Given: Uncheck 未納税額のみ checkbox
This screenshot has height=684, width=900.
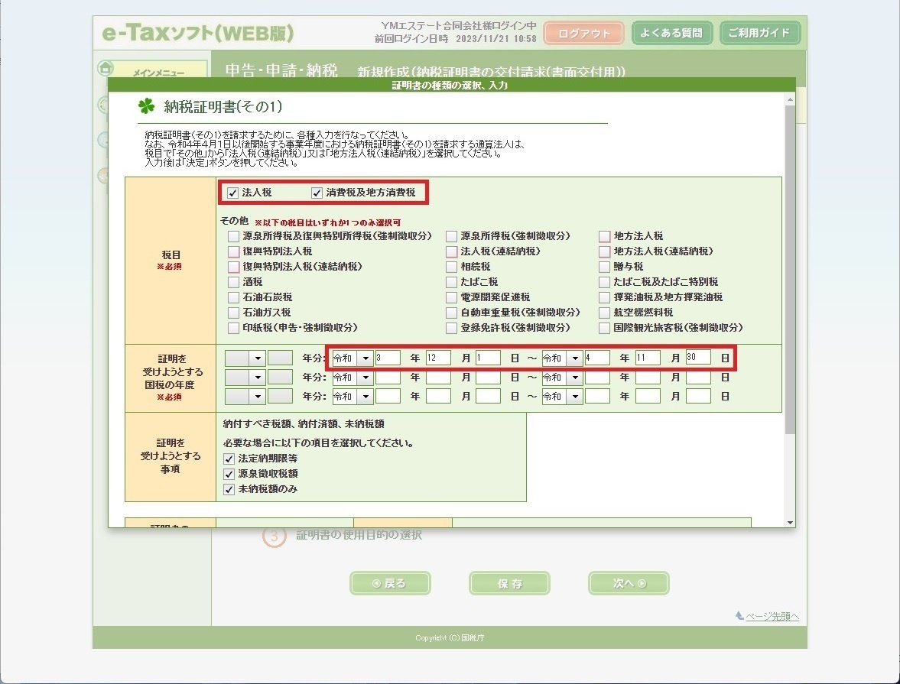Looking at the screenshot, I should [229, 489].
